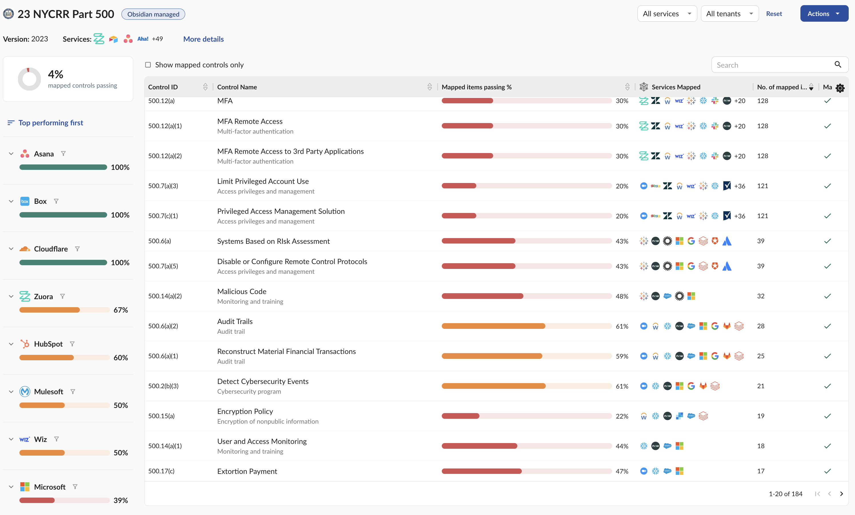Go to next page of results
Viewport: 855px width, 515px height.
pyautogui.click(x=842, y=494)
